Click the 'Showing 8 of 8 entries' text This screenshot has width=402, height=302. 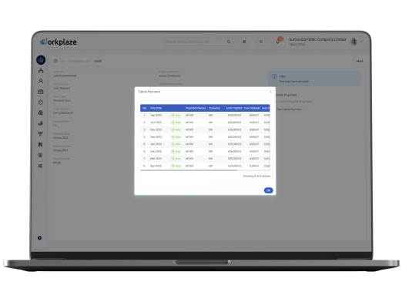click(256, 176)
